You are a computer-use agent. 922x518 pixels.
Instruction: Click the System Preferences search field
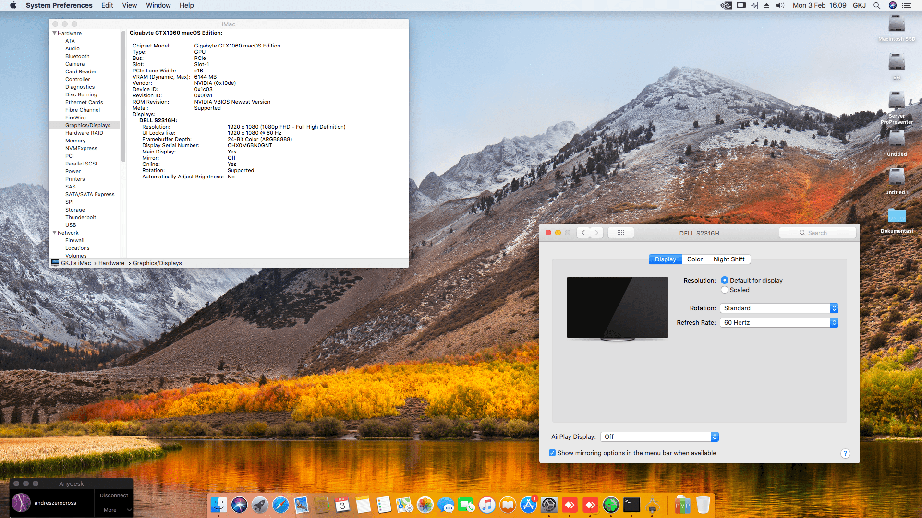tap(817, 233)
